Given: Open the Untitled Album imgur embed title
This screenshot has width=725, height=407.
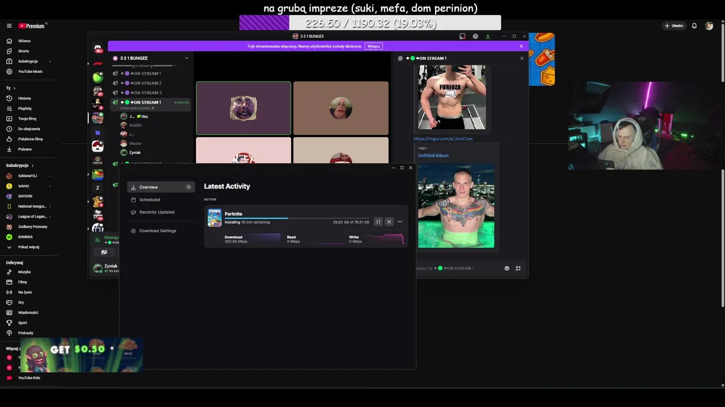Looking at the screenshot, I should tap(433, 155).
